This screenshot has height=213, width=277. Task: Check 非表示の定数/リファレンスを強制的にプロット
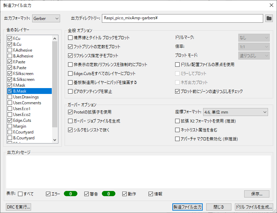tap(70, 65)
